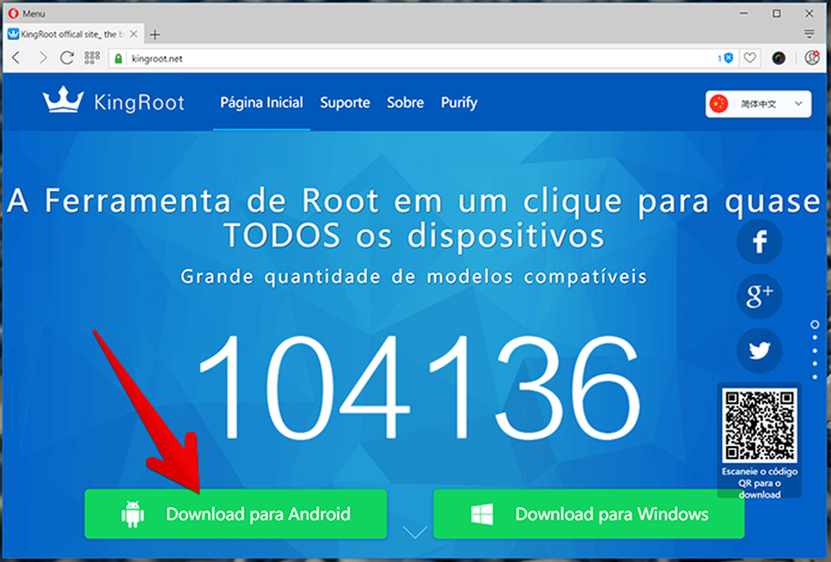Go back to previous page
This screenshot has width=831, height=562.
(x=17, y=58)
